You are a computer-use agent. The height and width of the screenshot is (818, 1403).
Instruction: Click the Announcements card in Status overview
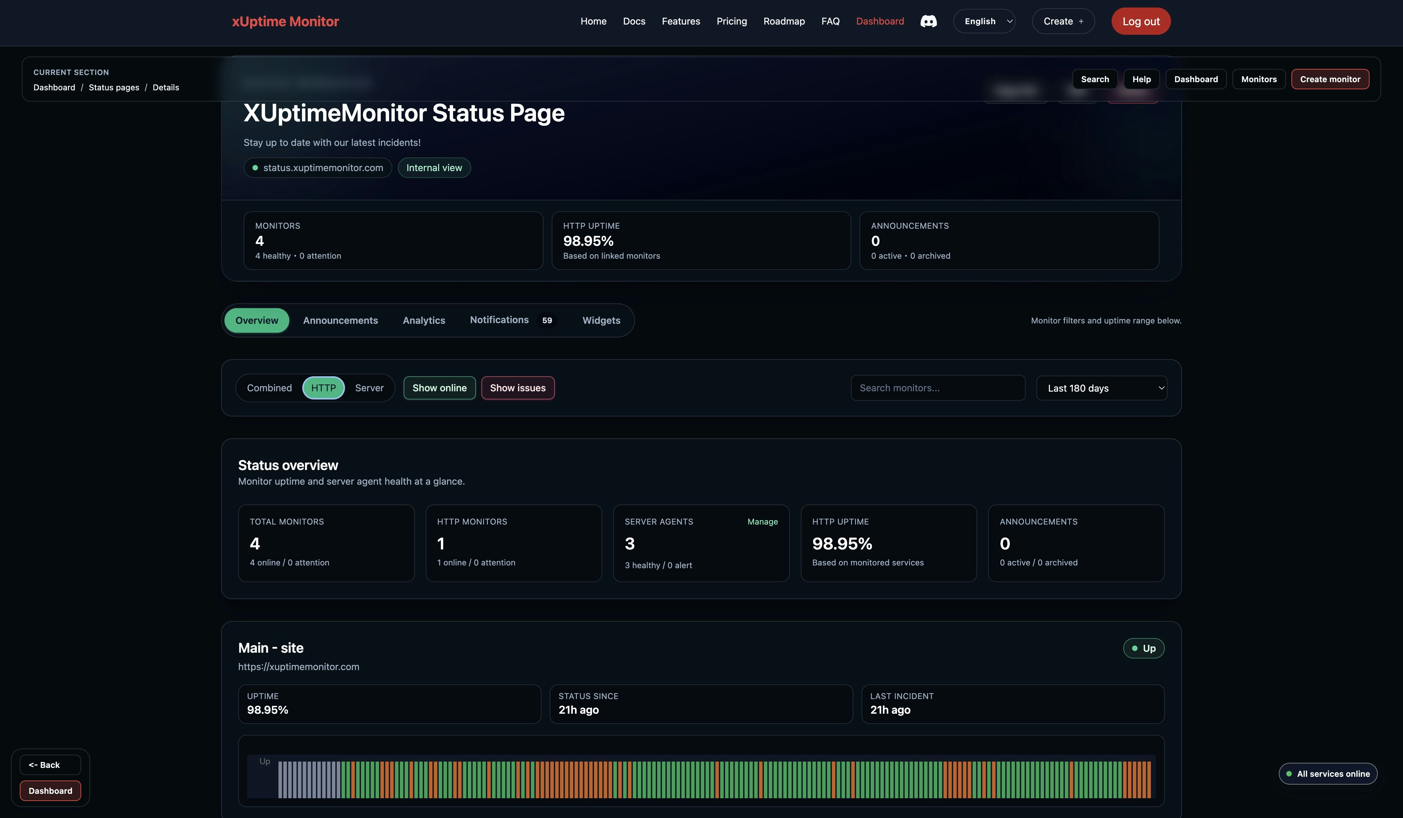click(1076, 543)
